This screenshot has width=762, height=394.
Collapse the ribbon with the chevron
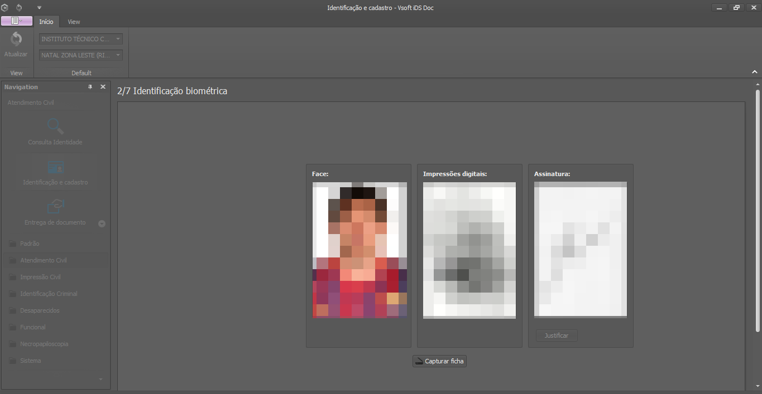point(754,72)
